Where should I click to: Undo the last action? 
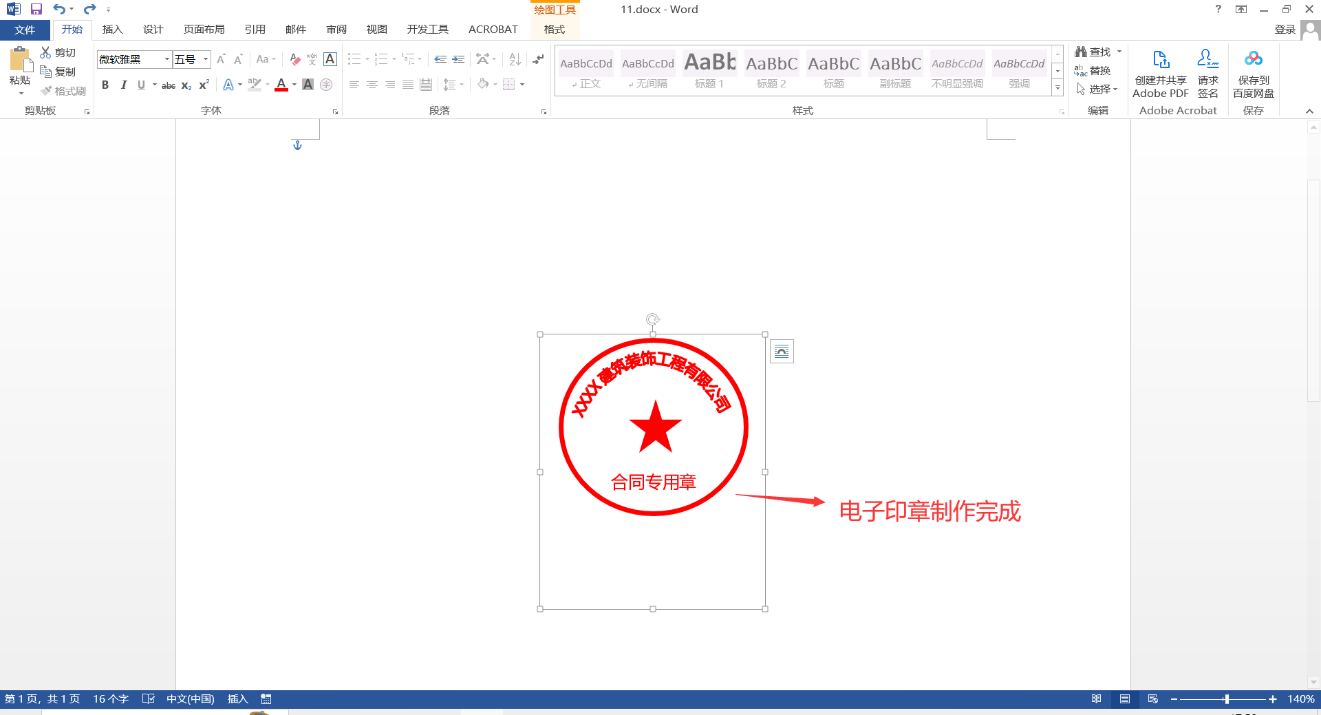[60, 9]
